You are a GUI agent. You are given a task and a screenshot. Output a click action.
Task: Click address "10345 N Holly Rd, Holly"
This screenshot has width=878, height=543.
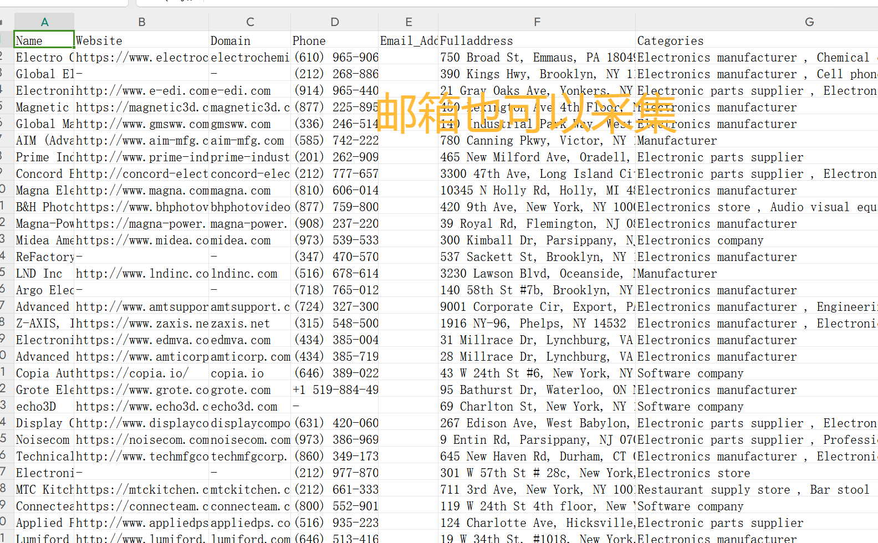(x=537, y=190)
